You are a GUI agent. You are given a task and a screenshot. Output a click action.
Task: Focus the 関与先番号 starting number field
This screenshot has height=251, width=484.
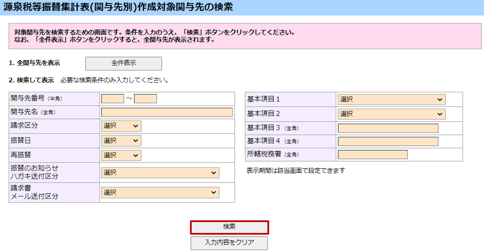(112, 99)
